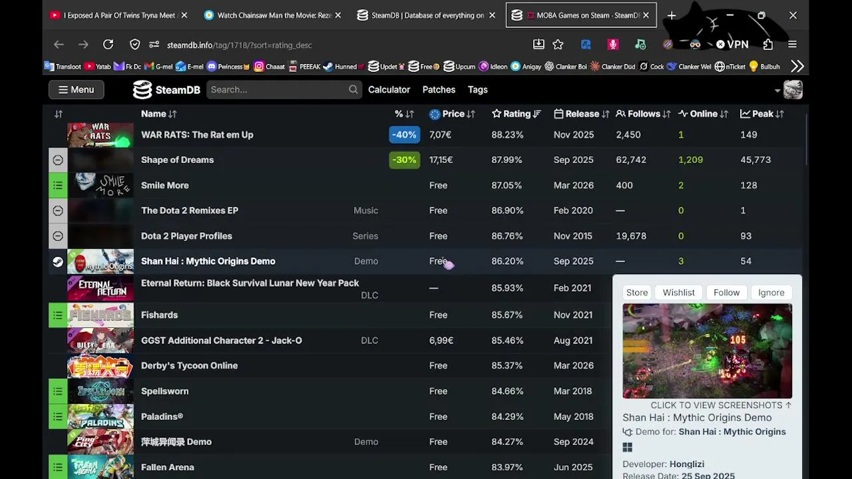Click the pink microphone extension icon
This screenshot has height=479, width=852.
pos(613,45)
